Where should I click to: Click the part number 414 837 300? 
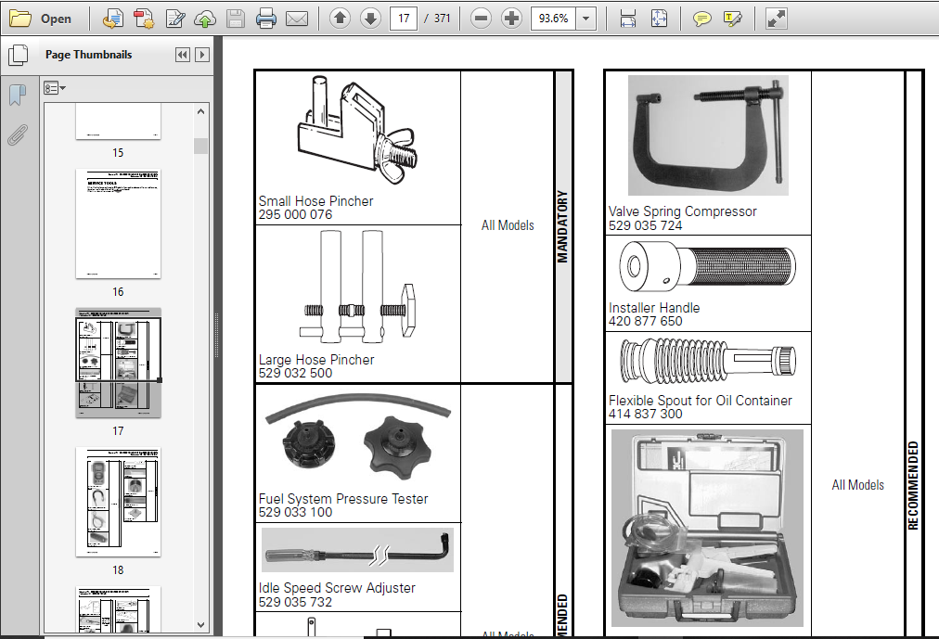pyautogui.click(x=645, y=414)
